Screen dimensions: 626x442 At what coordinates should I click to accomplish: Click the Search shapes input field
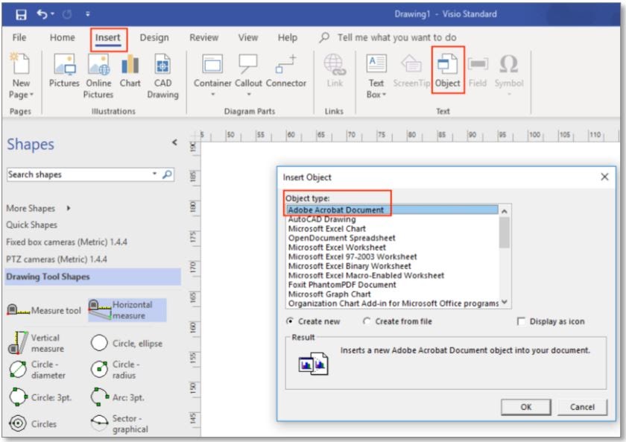(79, 174)
